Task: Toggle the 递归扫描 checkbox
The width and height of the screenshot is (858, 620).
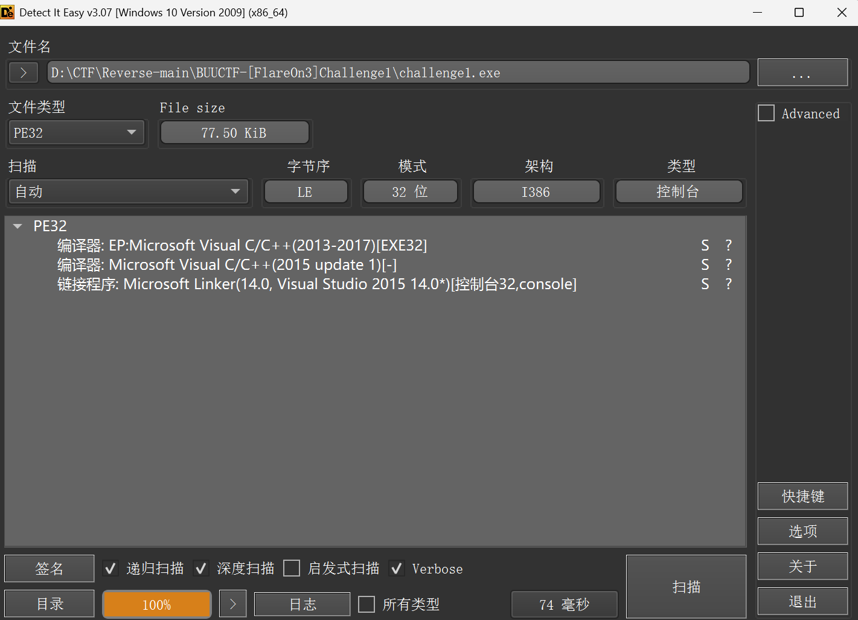Action: point(110,569)
